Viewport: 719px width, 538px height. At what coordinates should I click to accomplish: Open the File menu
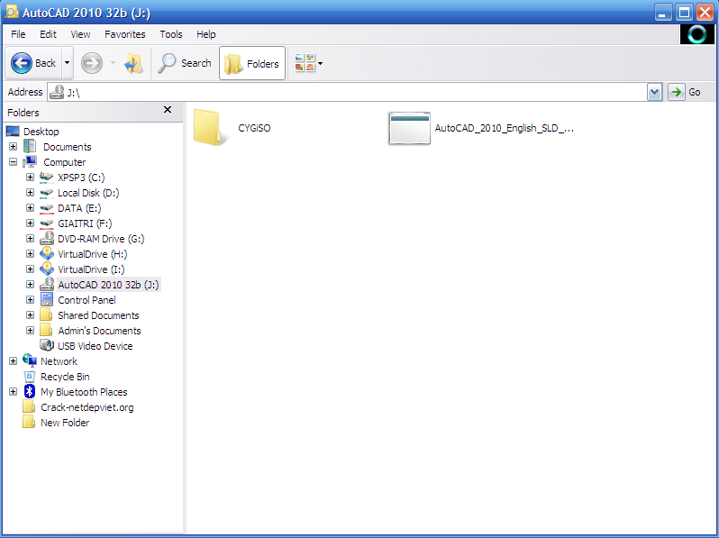pos(18,34)
